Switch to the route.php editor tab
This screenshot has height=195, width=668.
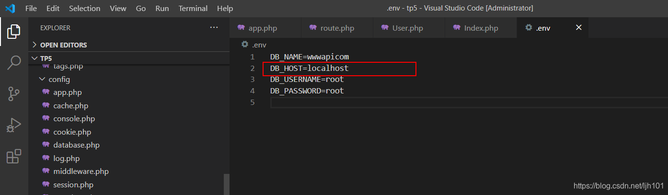pos(337,28)
